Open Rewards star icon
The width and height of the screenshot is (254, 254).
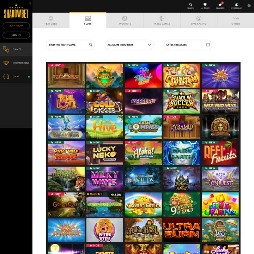pyautogui.click(x=220, y=5)
